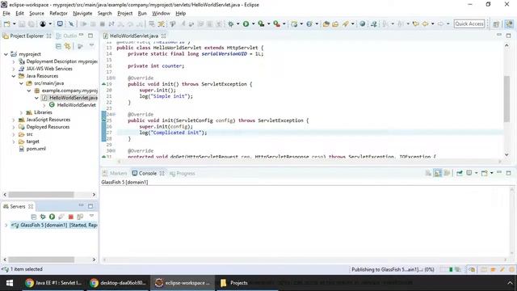
Task: Click the Debug bug toolbar icon
Action: 231,23
